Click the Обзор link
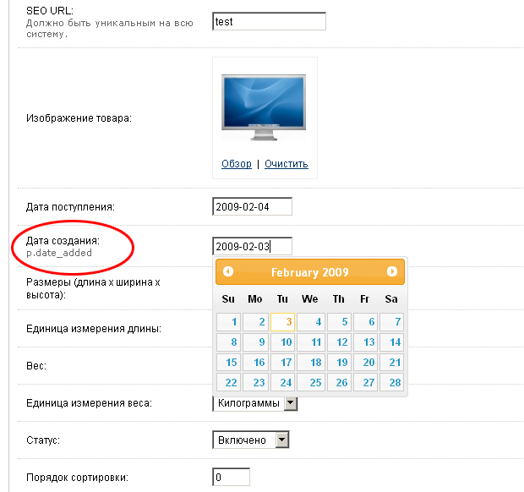 click(x=237, y=164)
